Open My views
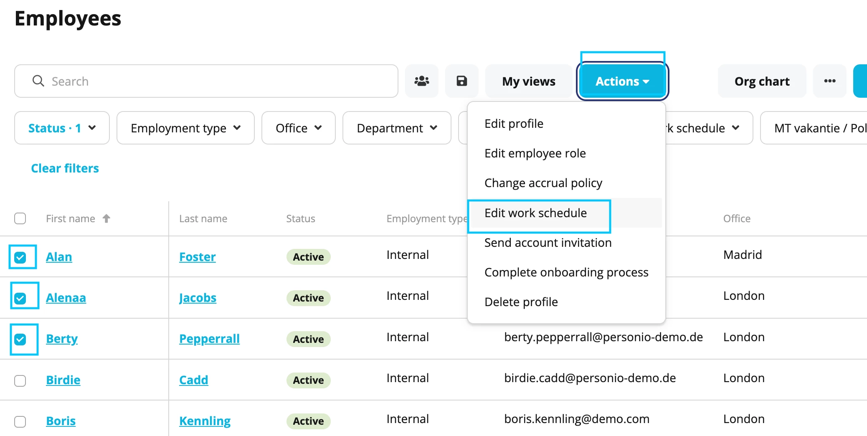Image resolution: width=867 pixels, height=436 pixels. tap(529, 81)
